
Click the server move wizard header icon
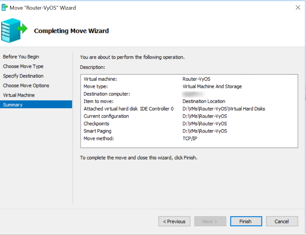[x=14, y=30]
